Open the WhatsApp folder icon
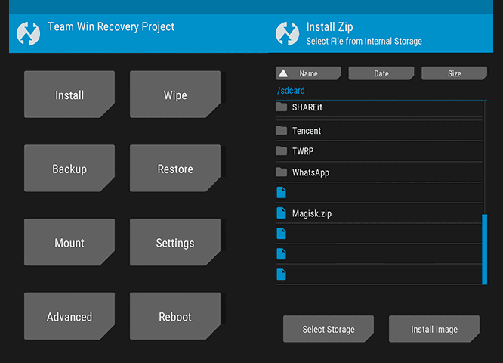 point(282,172)
